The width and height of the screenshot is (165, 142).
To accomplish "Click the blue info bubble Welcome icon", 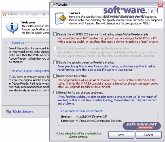I will (12, 27).
